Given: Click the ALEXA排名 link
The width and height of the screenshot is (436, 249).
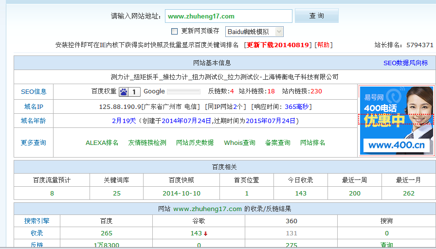Looking at the screenshot, I should (102, 142).
